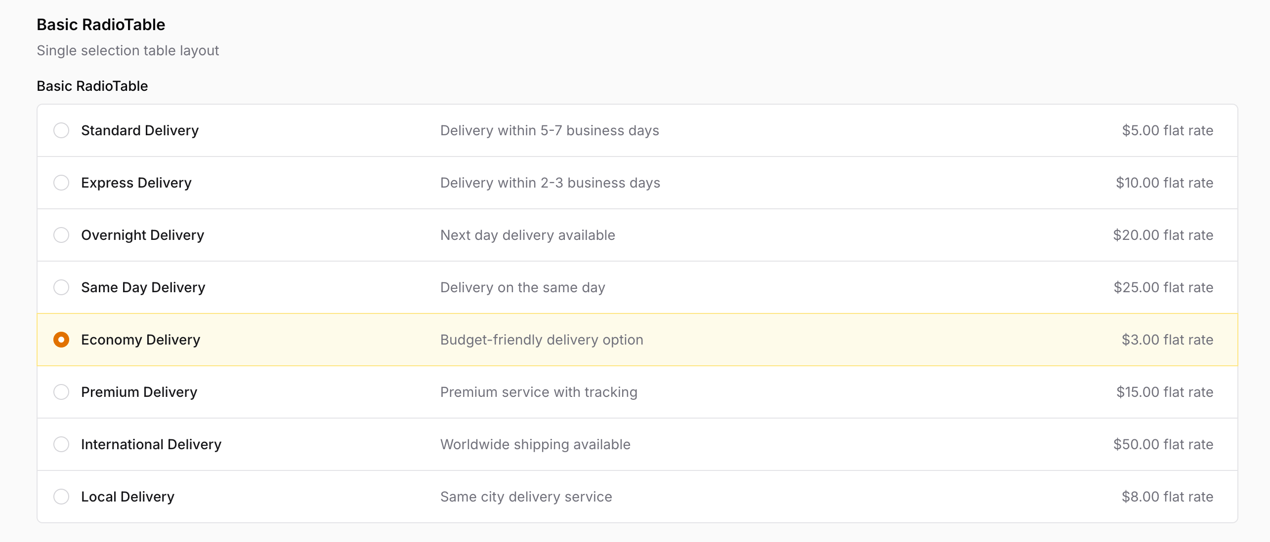Click the Delivery within 5-7 business days text
This screenshot has height=542, width=1270.
click(x=550, y=130)
